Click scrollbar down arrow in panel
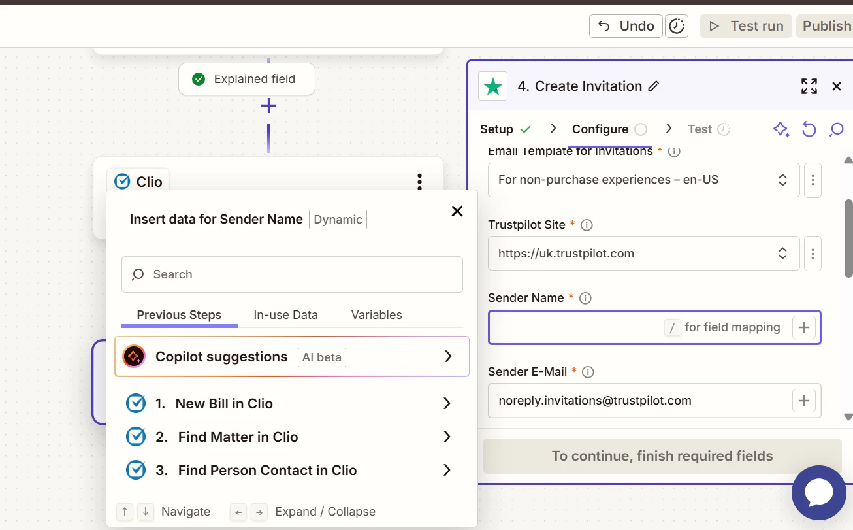Image resolution: width=853 pixels, height=530 pixels. (848, 416)
